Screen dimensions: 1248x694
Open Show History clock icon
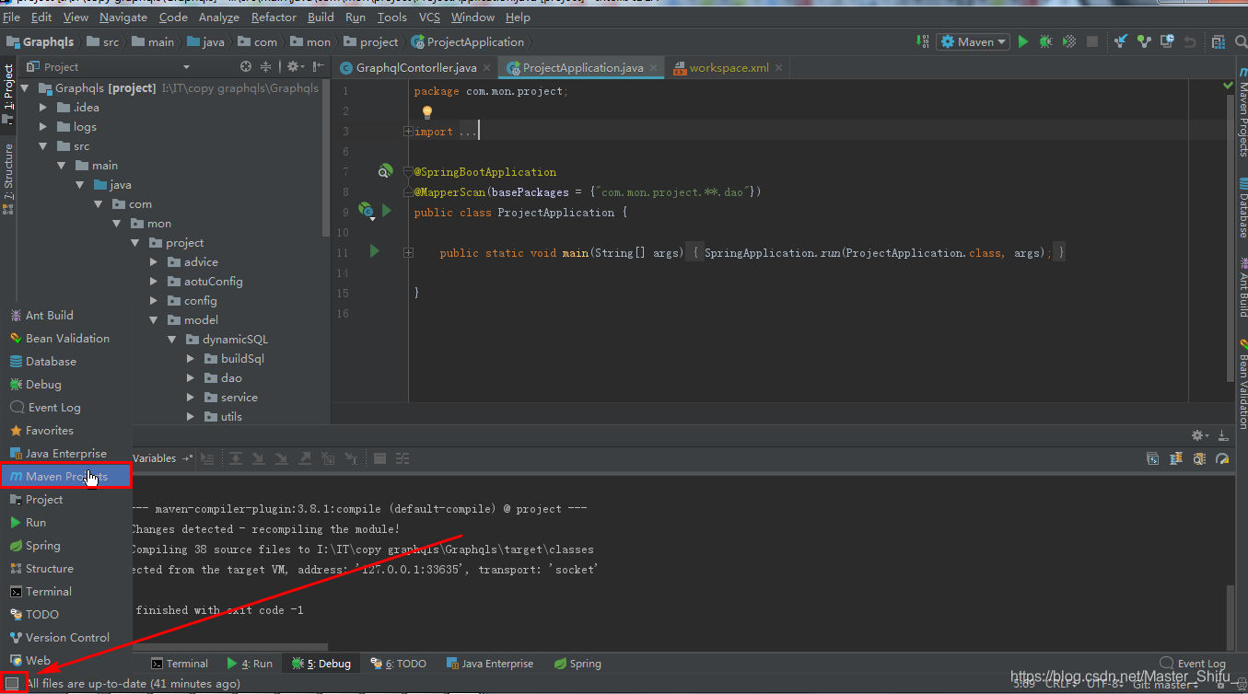1167,41
